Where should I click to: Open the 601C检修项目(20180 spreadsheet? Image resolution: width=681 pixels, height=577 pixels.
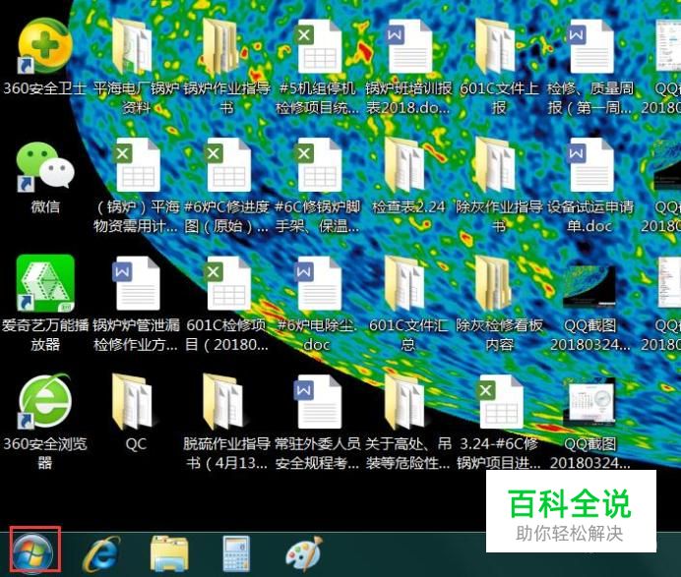coord(228,284)
